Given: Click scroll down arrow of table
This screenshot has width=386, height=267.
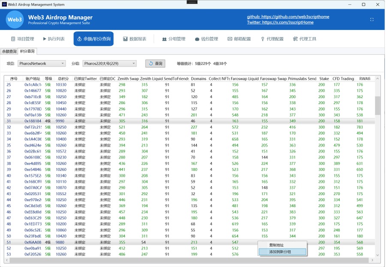Looking at the screenshot, I should pos(377,255).
